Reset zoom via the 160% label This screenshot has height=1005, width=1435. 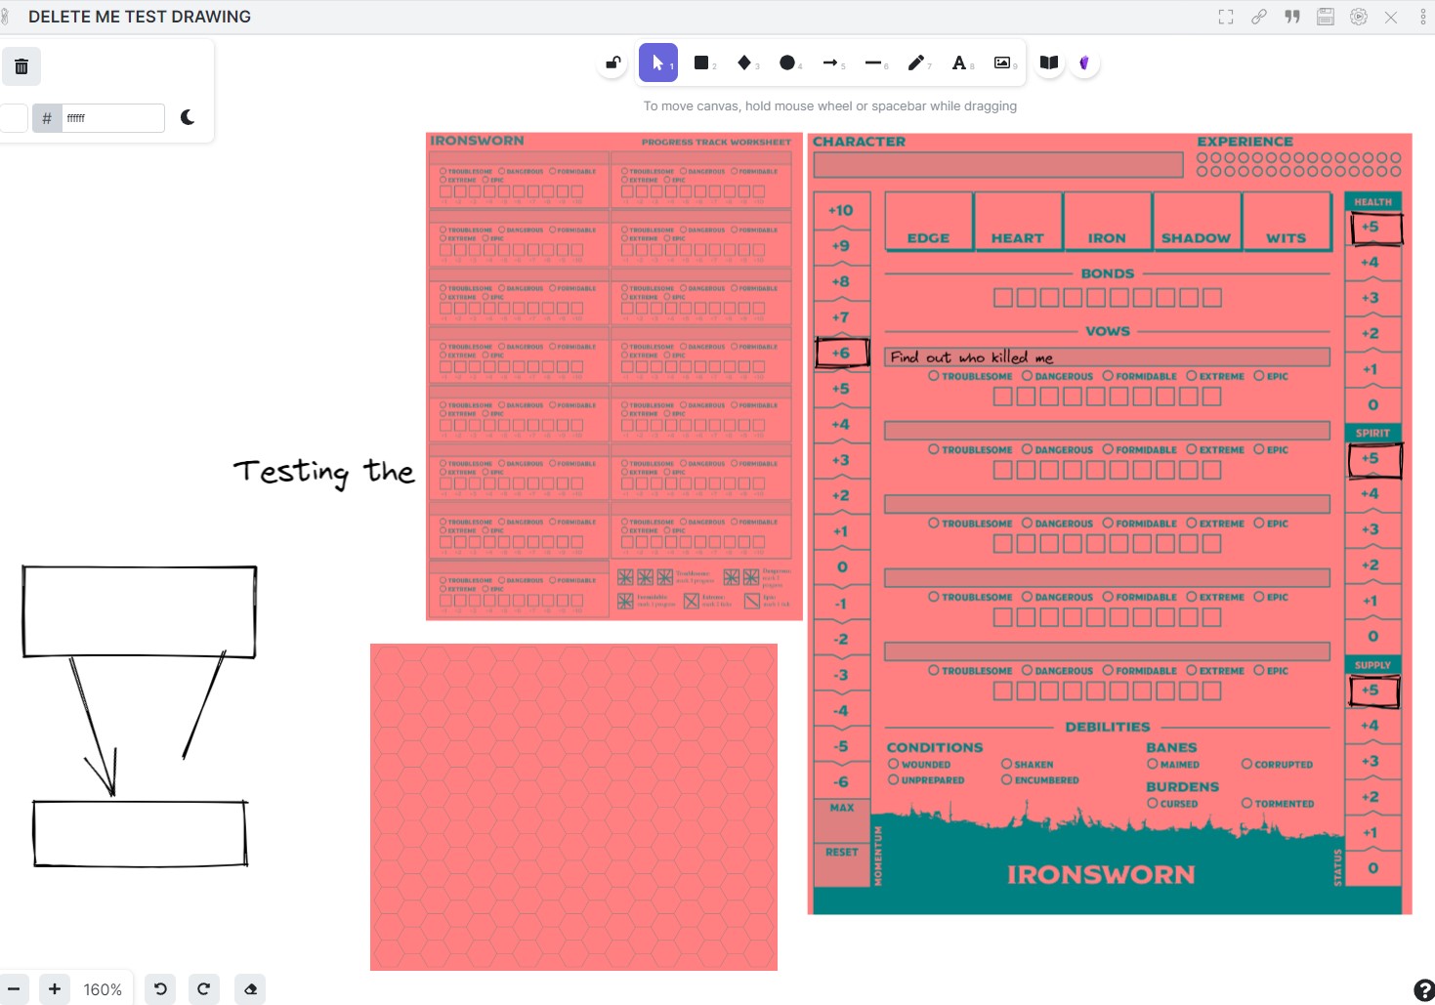[103, 989]
